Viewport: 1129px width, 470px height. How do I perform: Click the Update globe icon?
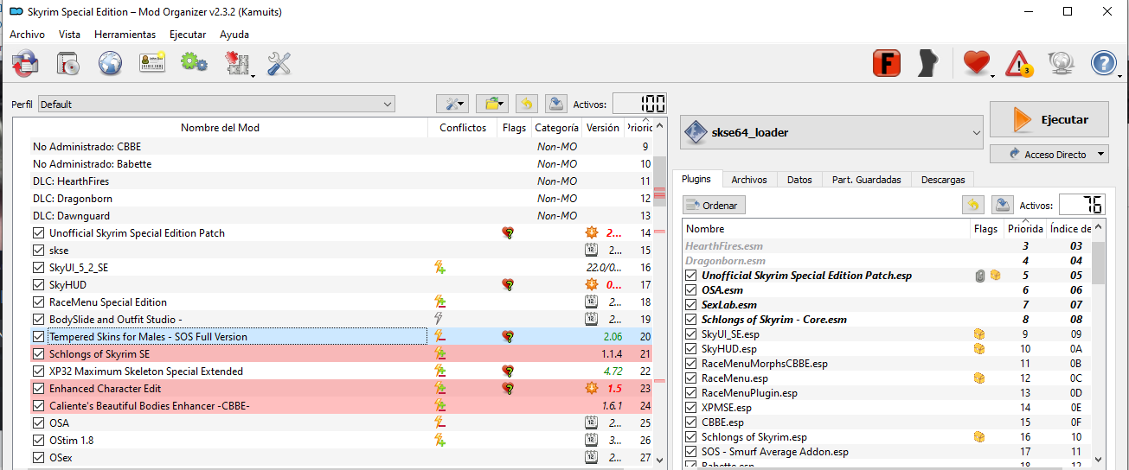point(1062,63)
